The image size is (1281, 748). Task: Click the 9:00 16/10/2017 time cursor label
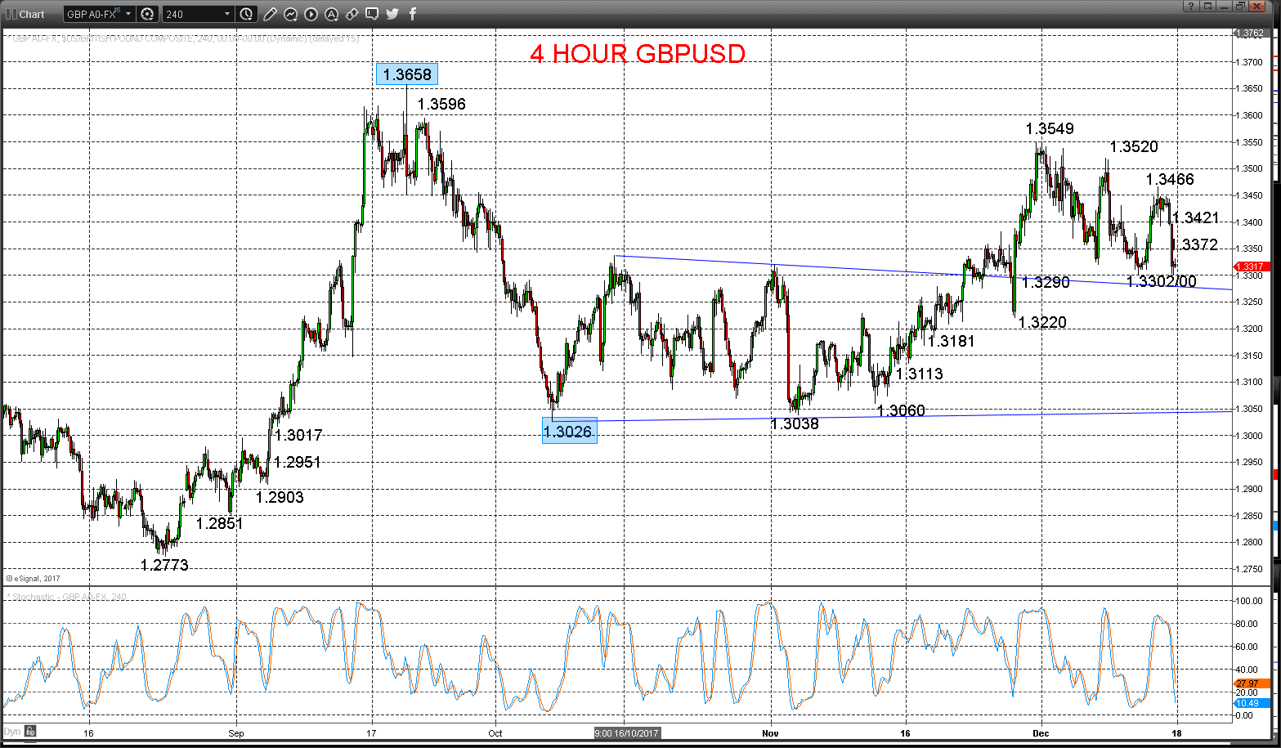coord(627,733)
